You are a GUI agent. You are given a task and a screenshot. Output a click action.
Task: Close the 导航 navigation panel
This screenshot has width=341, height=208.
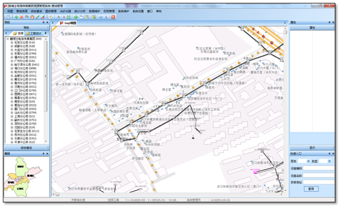pyautogui.click(x=47, y=22)
